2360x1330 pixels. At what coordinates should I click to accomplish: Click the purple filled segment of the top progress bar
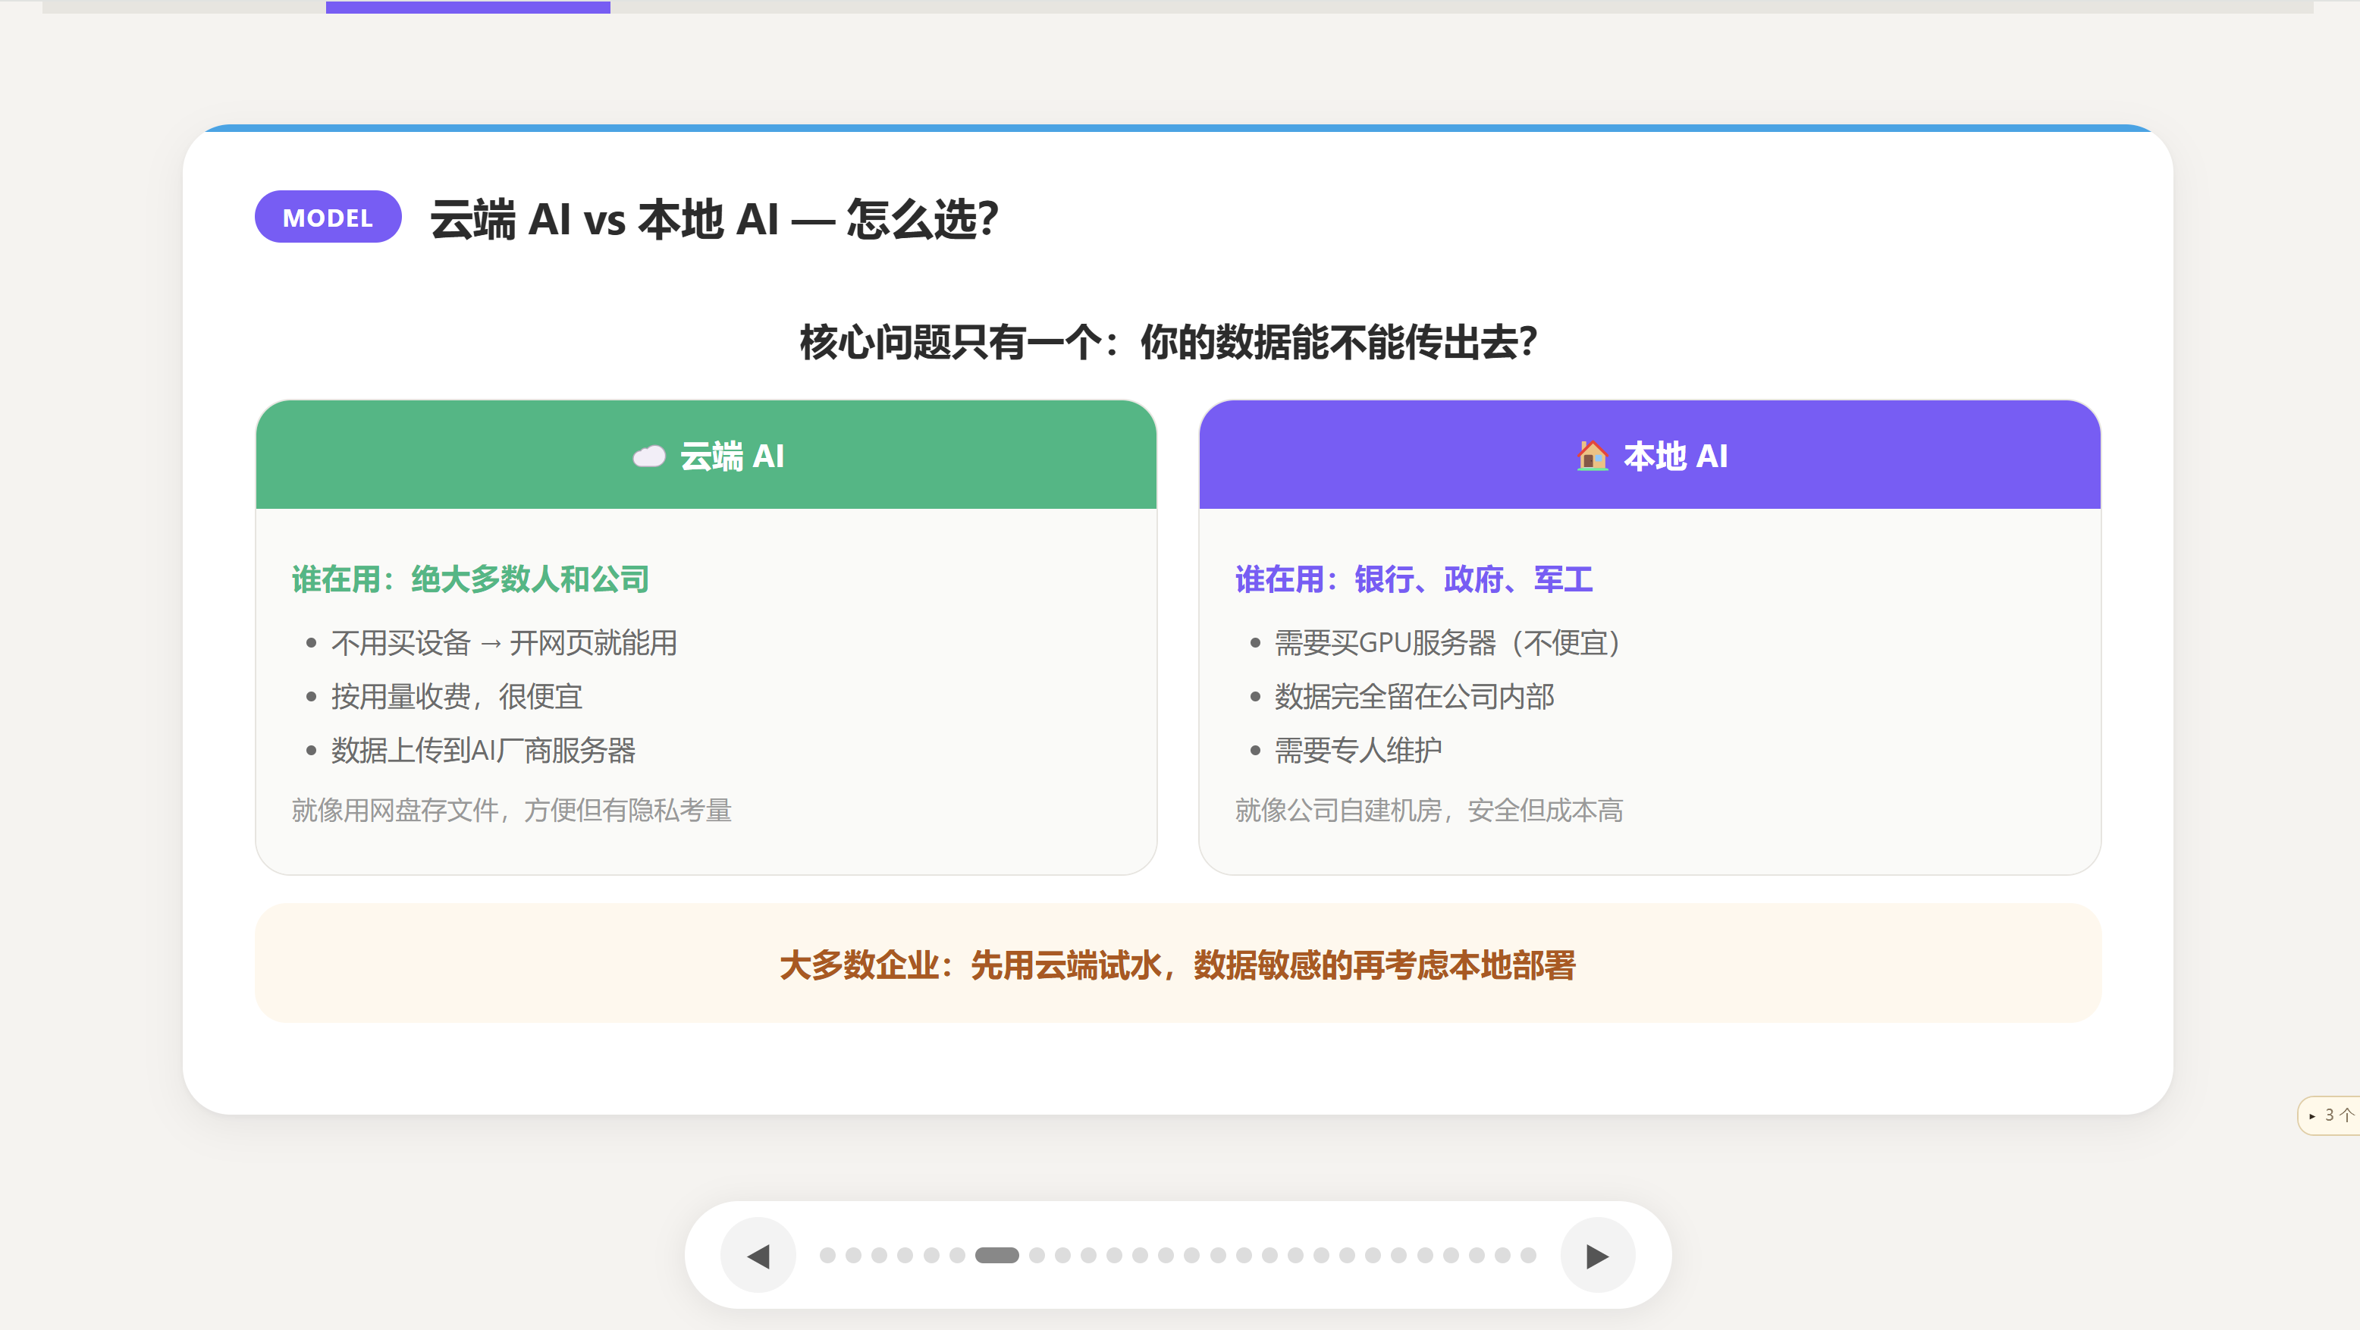pyautogui.click(x=468, y=6)
